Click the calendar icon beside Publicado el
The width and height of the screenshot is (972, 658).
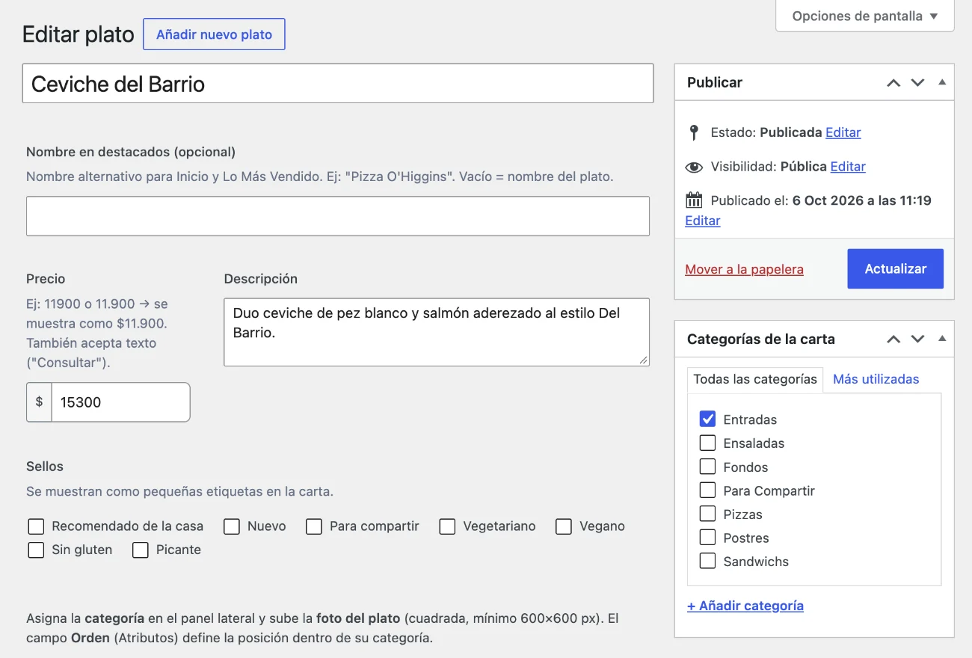[694, 200]
